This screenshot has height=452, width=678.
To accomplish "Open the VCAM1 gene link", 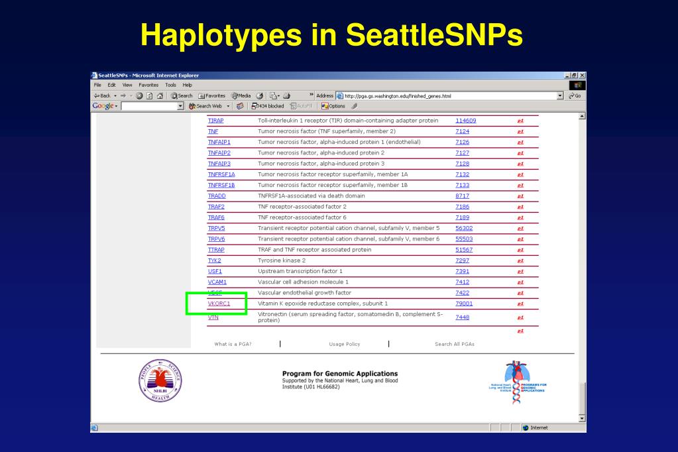I will (217, 282).
